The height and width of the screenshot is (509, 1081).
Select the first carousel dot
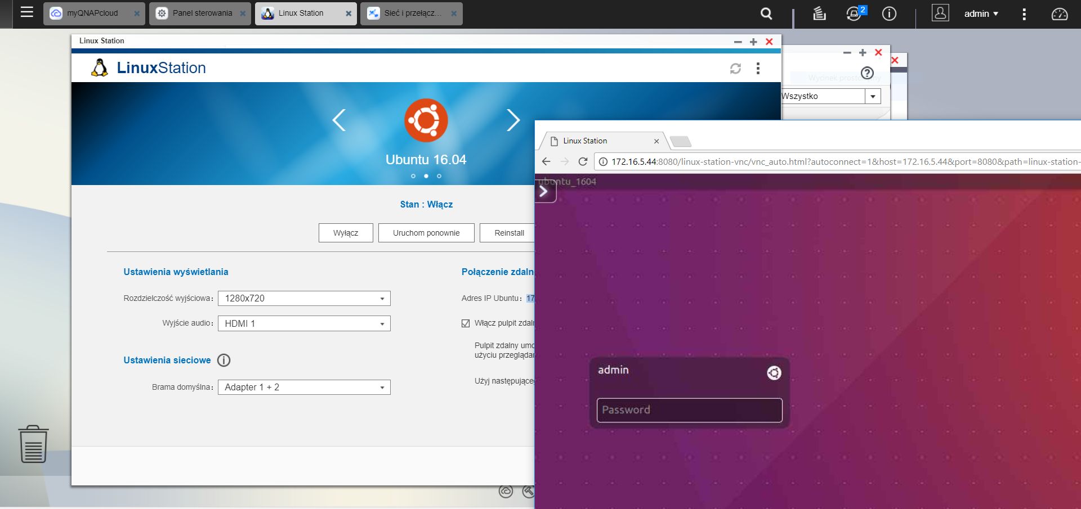pos(413,176)
